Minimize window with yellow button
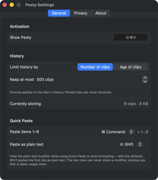 [x=12, y=5]
